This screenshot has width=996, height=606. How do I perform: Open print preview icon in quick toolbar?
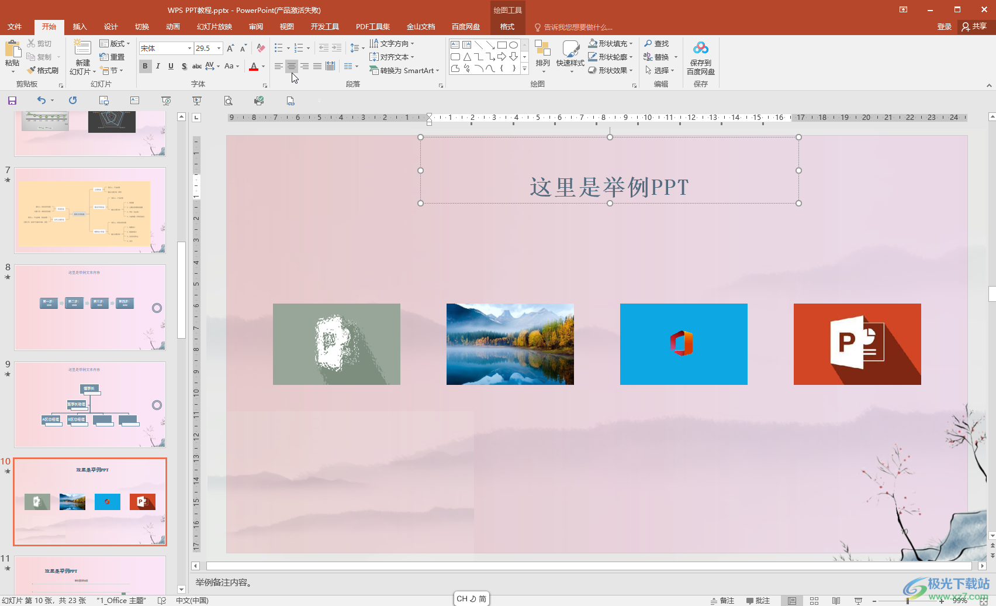pyautogui.click(x=228, y=101)
